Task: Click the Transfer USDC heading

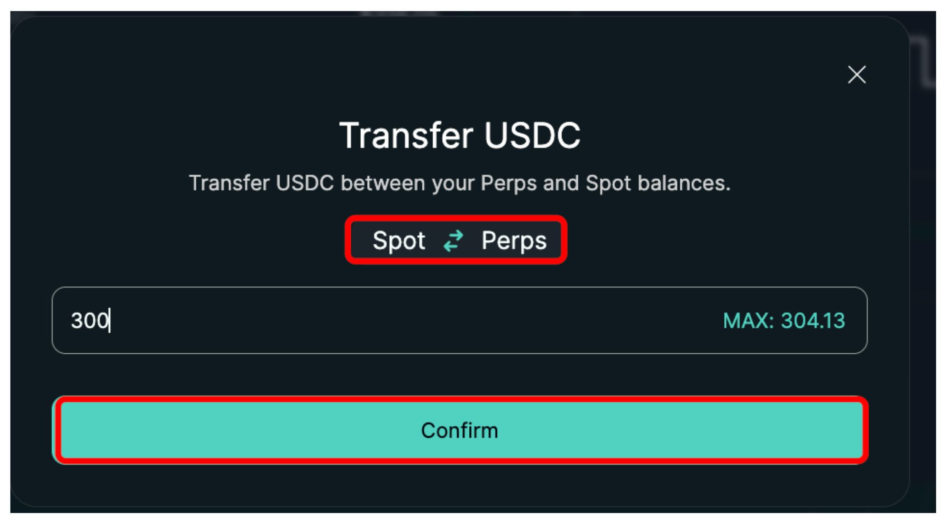Action: 459,136
